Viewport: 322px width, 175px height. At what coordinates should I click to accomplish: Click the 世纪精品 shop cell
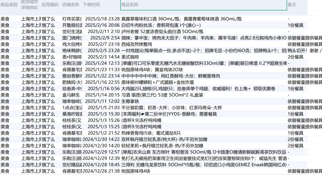point(72,165)
